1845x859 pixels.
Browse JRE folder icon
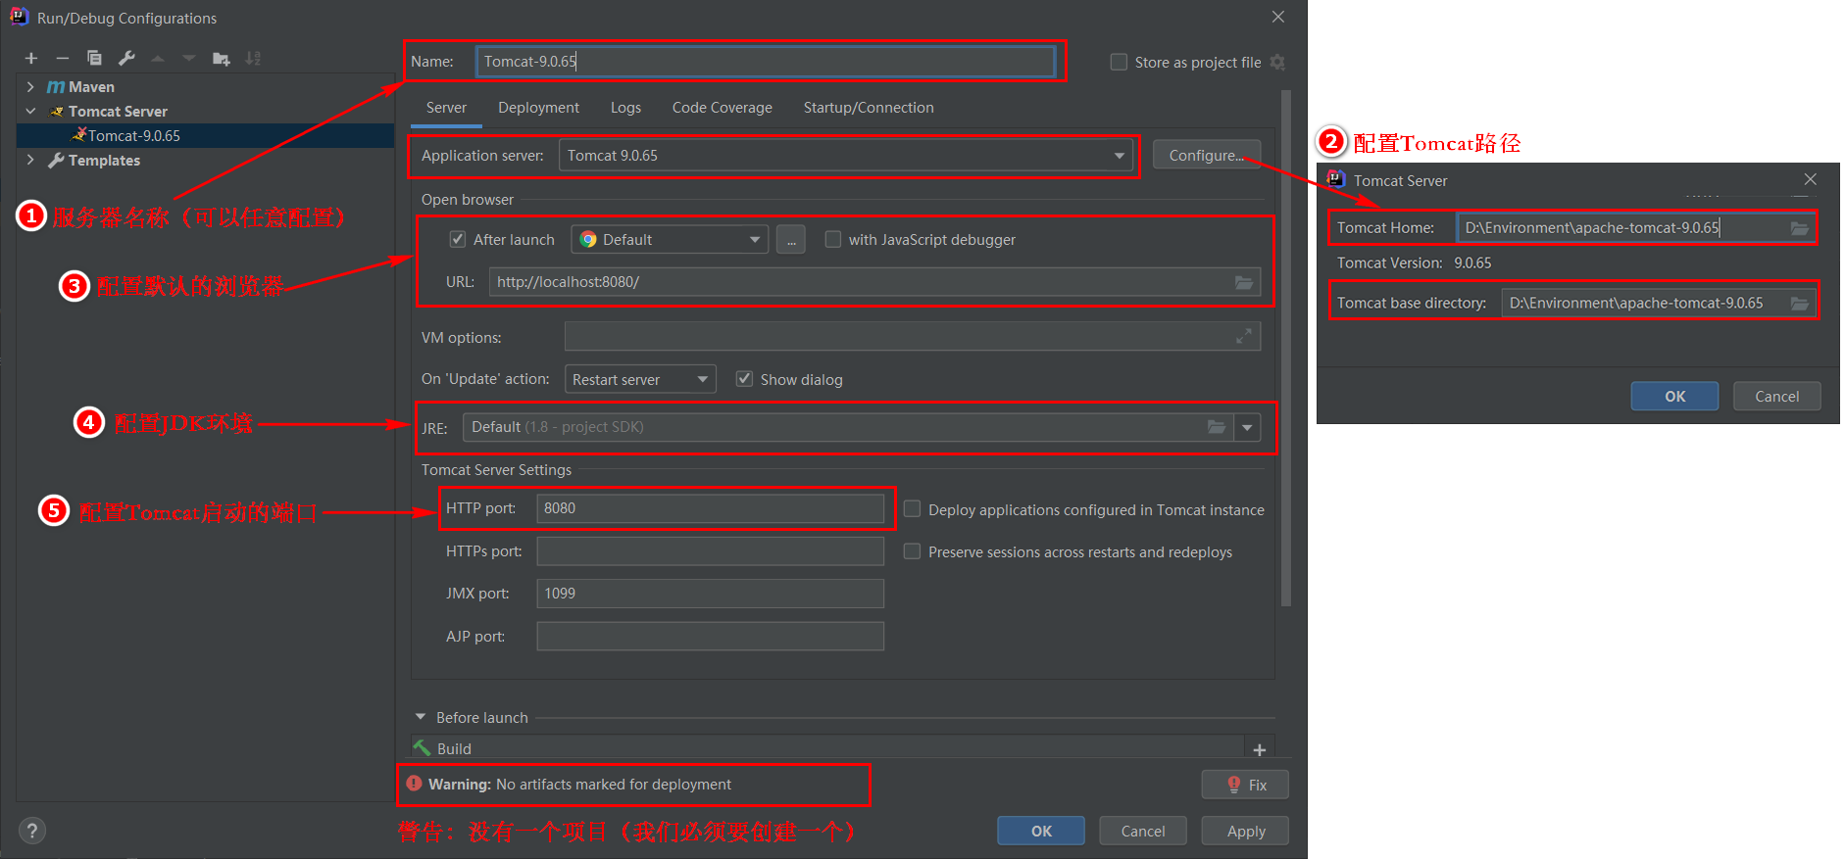[1217, 427]
